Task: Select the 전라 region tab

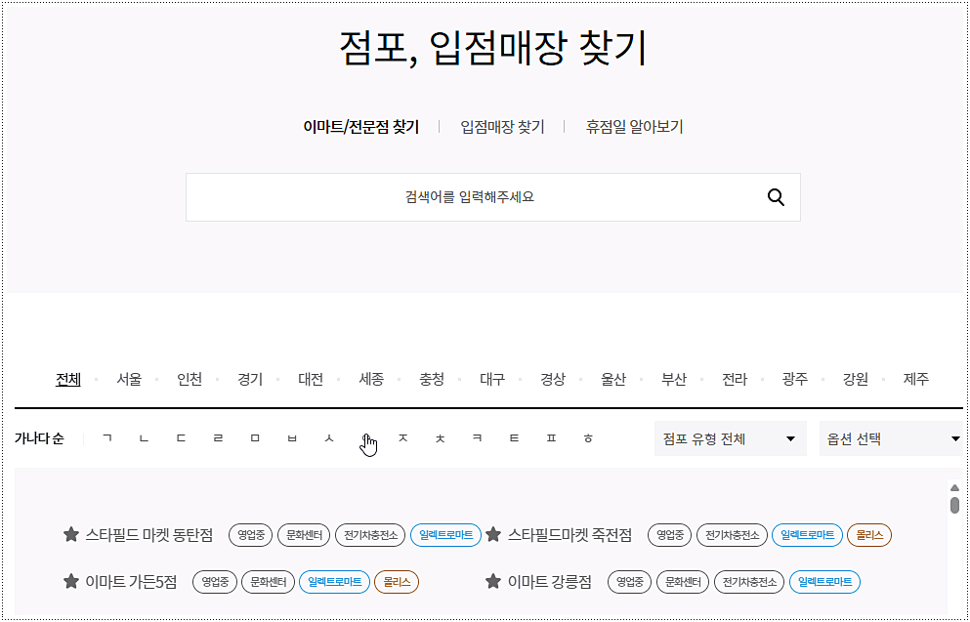Action: point(735,379)
